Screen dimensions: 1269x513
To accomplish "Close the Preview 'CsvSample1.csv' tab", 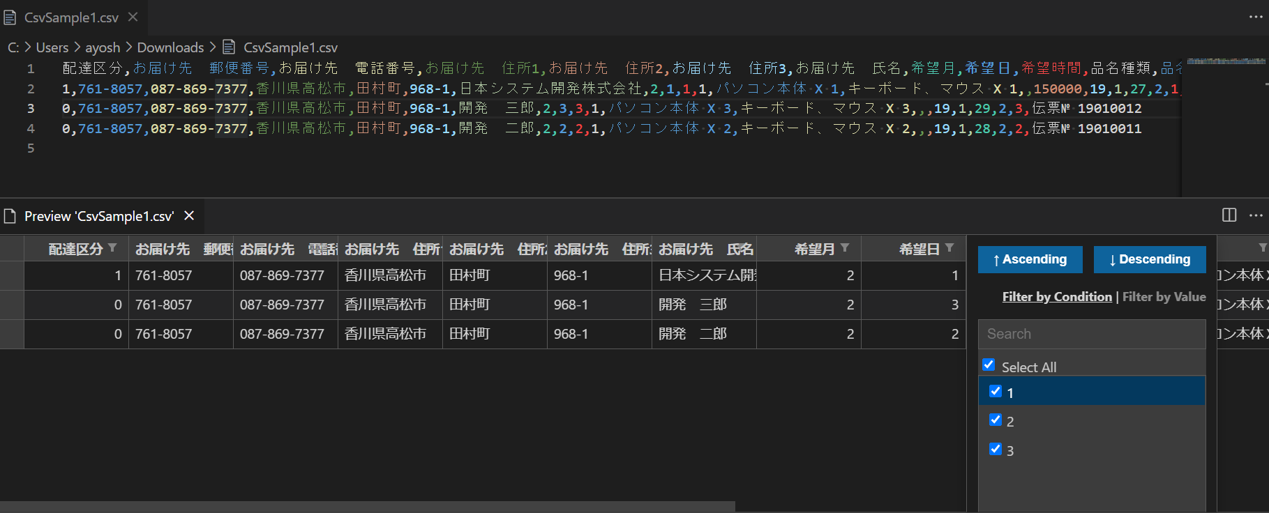I will point(189,216).
